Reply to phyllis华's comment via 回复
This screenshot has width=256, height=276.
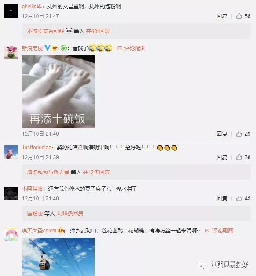click(x=222, y=16)
